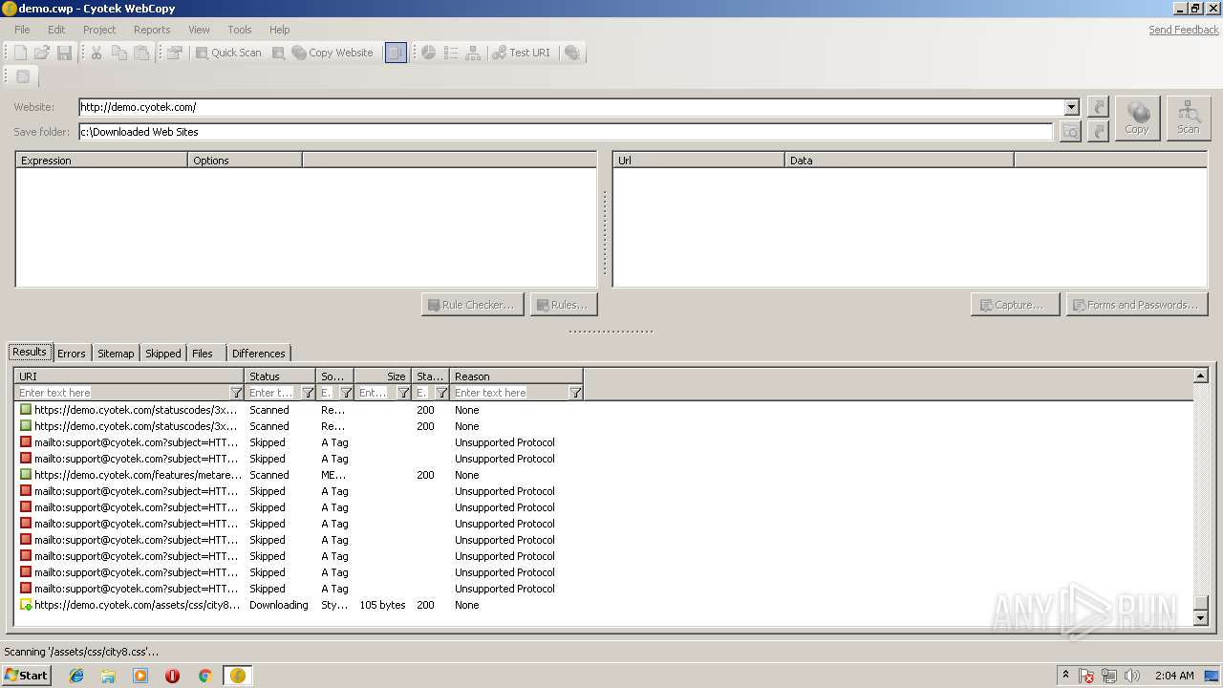The height and width of the screenshot is (688, 1223).
Task: Sort by the Size column header
Action: pos(382,376)
